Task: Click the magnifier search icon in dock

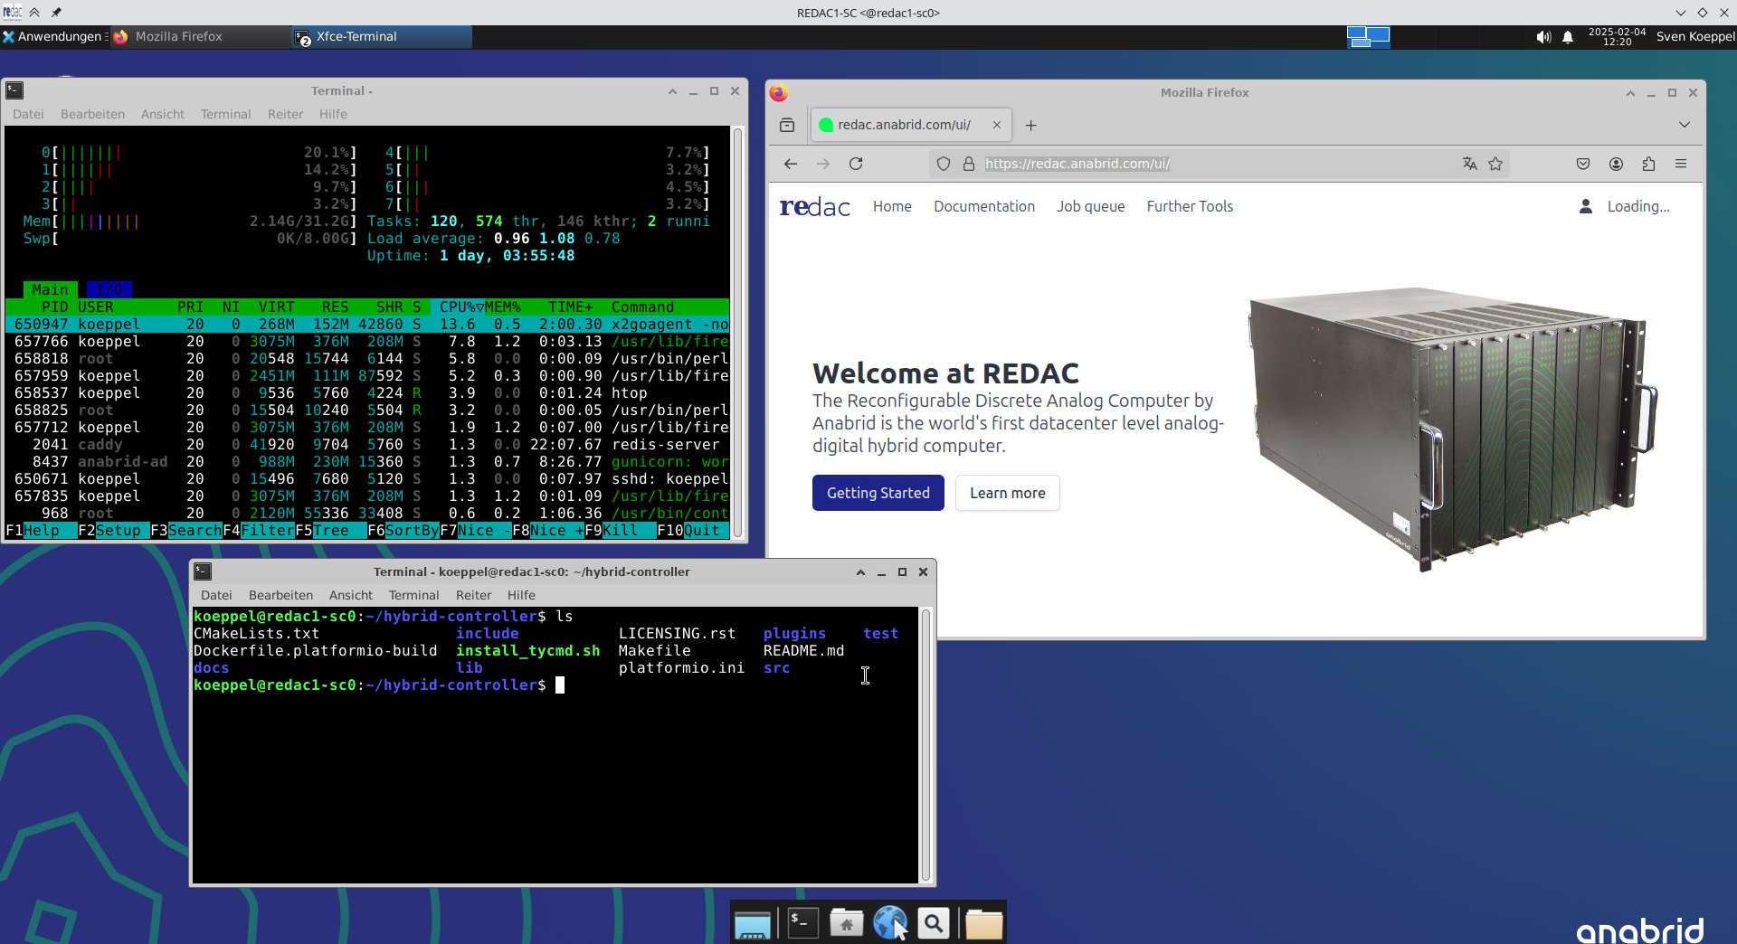Action: (x=934, y=922)
